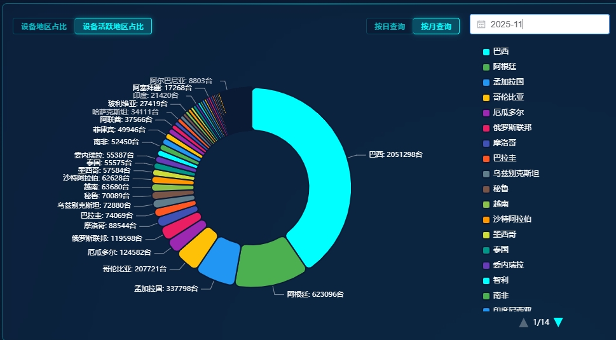
Task: Click 厄瓜多尔 purple legend marker
Action: pos(486,112)
